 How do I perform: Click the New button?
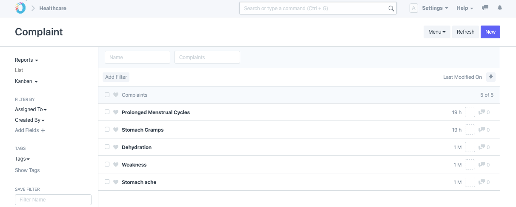[x=490, y=32]
